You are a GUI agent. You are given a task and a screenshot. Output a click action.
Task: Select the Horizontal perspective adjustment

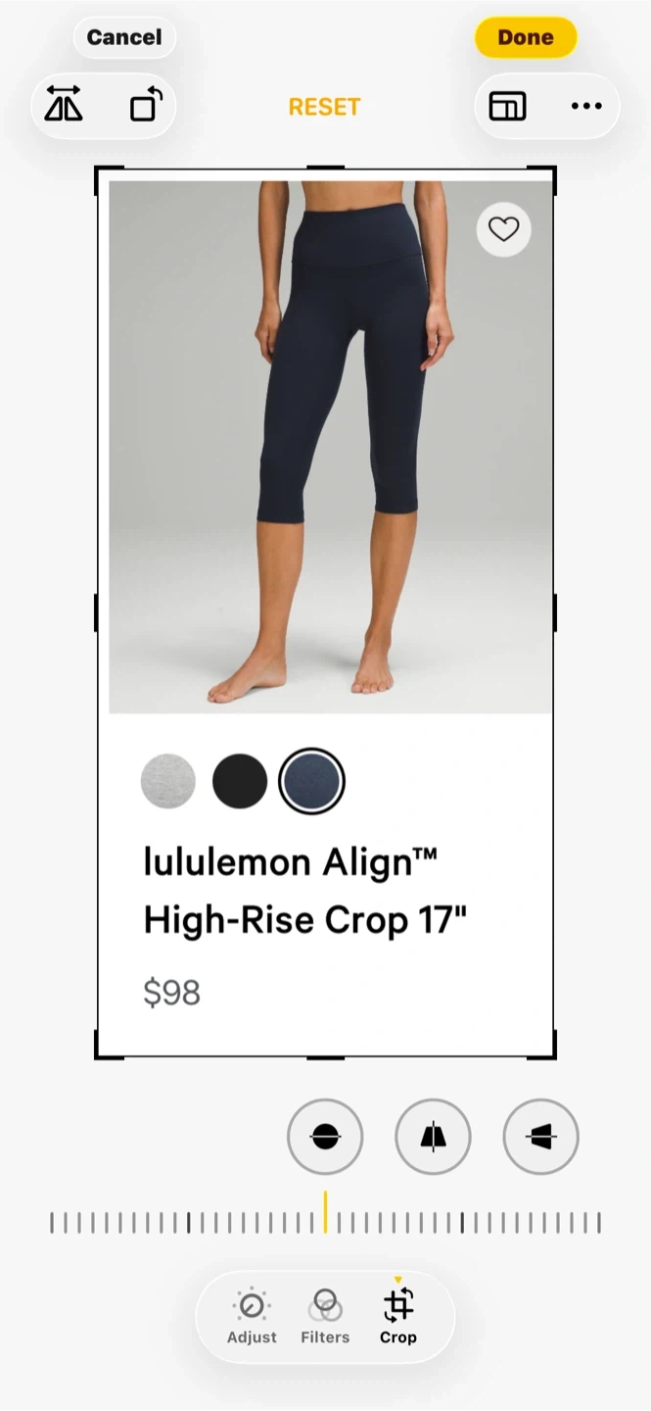point(540,1137)
